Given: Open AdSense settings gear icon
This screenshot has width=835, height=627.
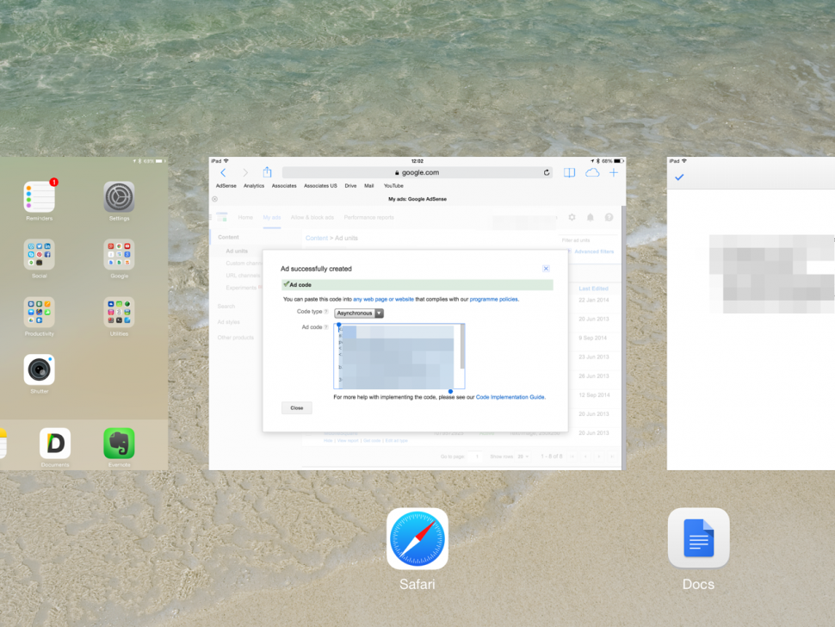Looking at the screenshot, I should click(572, 217).
